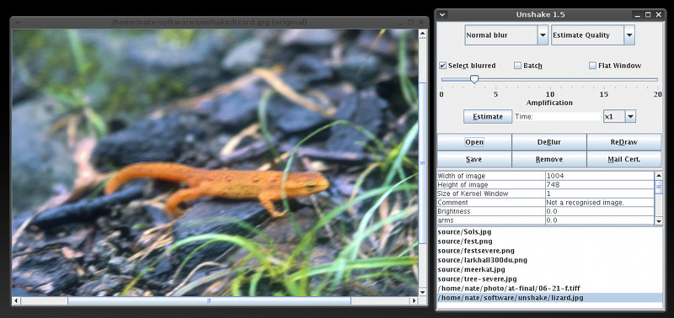
Task: Maximize the lizard.jpg image window
Action: (410, 23)
